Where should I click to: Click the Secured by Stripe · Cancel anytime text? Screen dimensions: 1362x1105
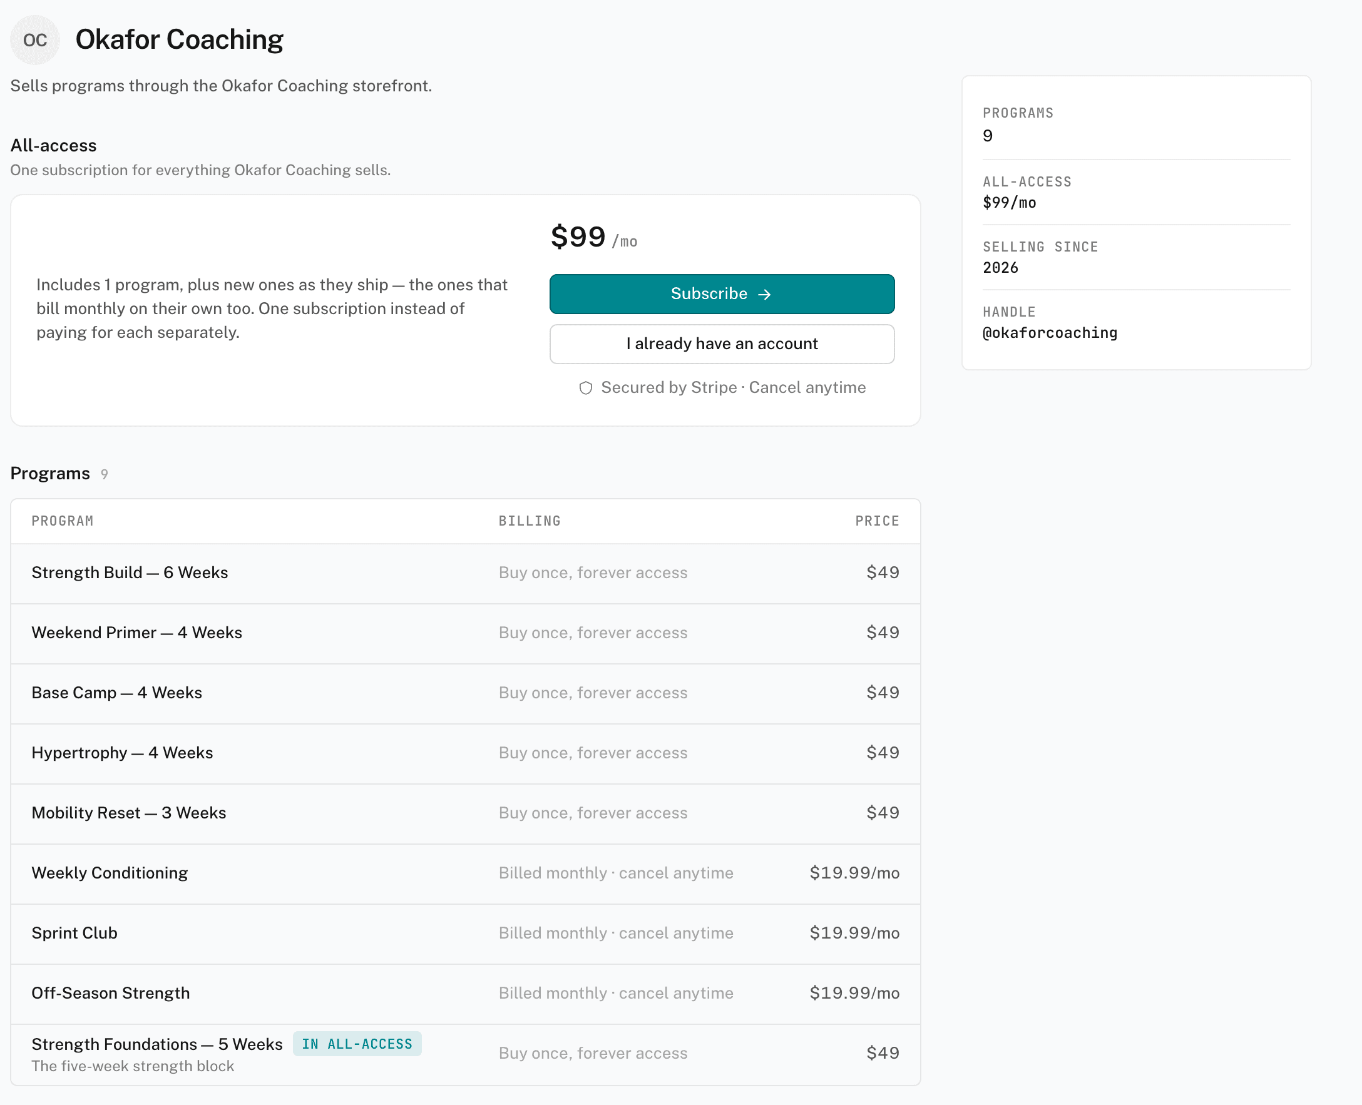tap(733, 388)
